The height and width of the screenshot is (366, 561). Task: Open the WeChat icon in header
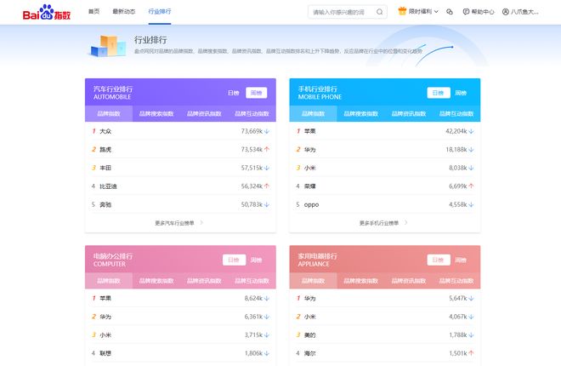pyautogui.click(x=450, y=12)
